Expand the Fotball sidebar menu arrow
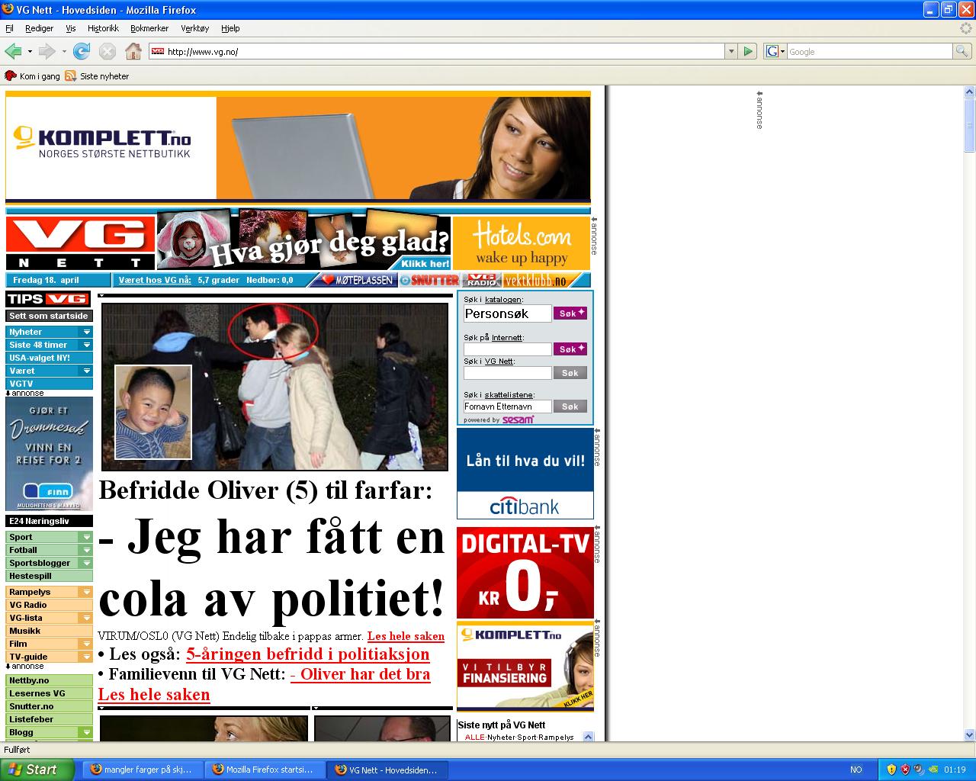 87,550
